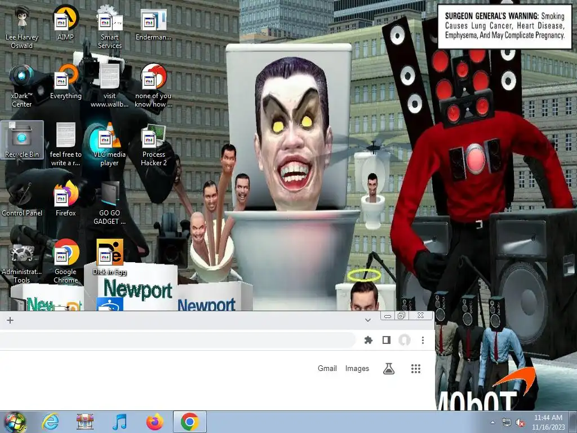Expand Chrome's tab search chevron
Screen dimensions: 577x433
(367, 320)
